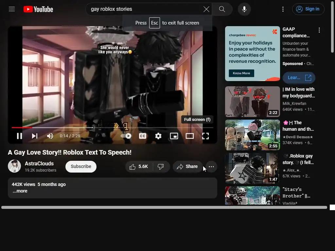Toggle the autoplay switch

click(126, 136)
